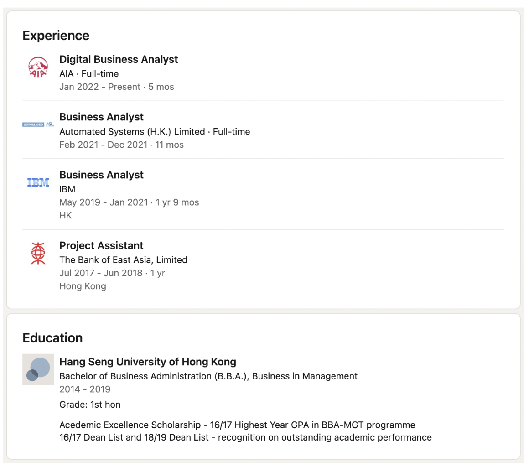Image resolution: width=529 pixels, height=467 pixels.
Task: Open the AIA company logo
Action: pos(38,67)
